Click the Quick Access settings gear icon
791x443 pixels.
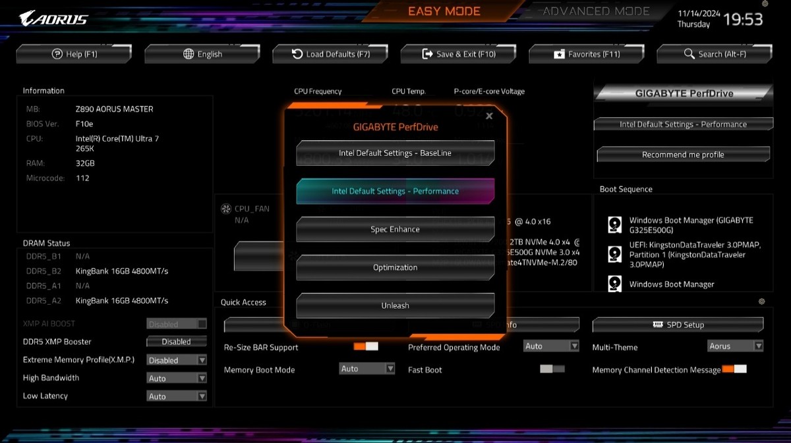pos(762,301)
